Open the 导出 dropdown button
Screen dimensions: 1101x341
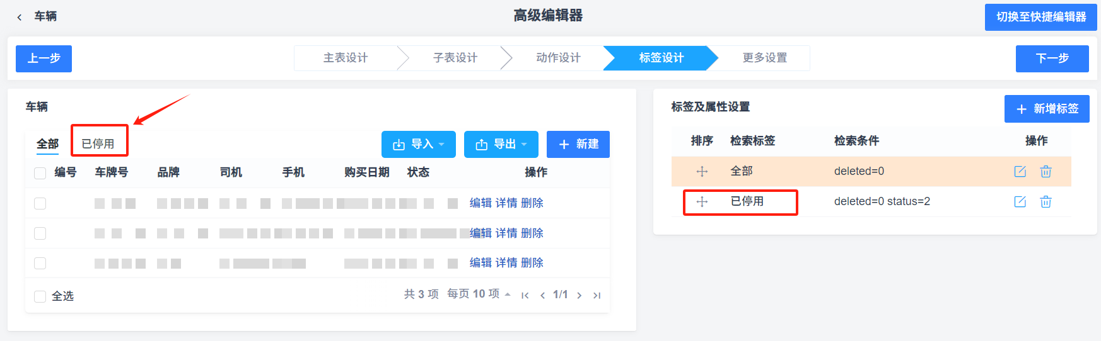click(501, 144)
